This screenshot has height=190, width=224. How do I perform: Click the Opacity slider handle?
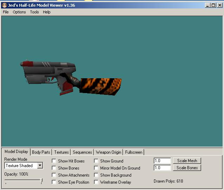(41, 181)
